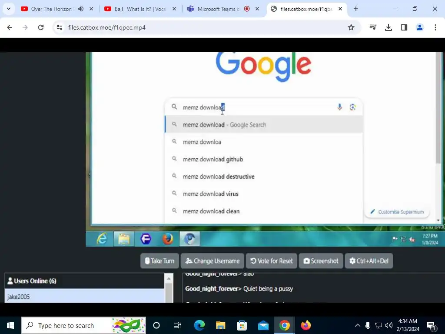The image size is (445, 334).
Task: Select 'memz download virus' suggestion
Action: point(264,194)
